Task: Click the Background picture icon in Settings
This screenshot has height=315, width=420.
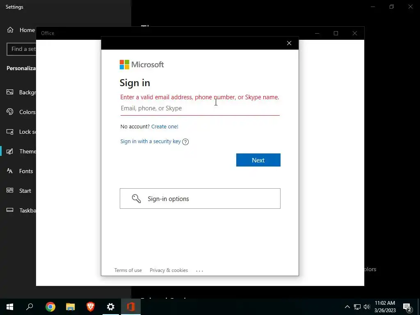Action: (x=10, y=92)
